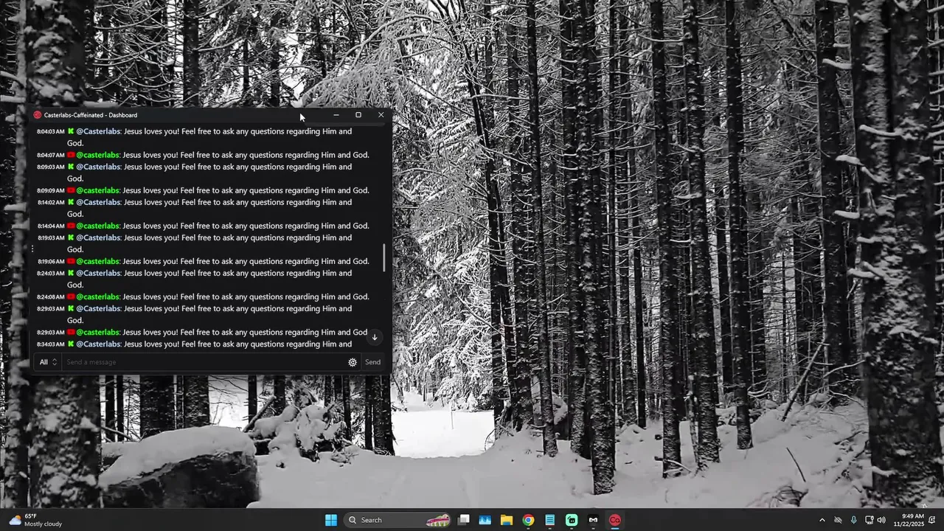This screenshot has height=531, width=944.
Task: Click @casterlabs username at 8:04:07 AM
Action: tap(98, 155)
